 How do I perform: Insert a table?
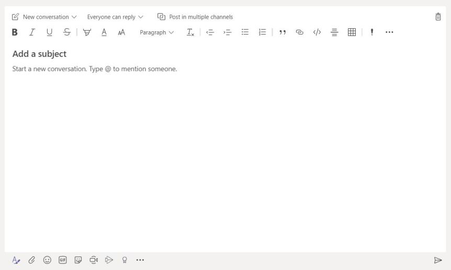click(x=352, y=32)
